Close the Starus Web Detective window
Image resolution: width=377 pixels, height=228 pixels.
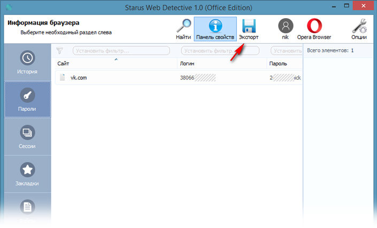click(x=363, y=6)
